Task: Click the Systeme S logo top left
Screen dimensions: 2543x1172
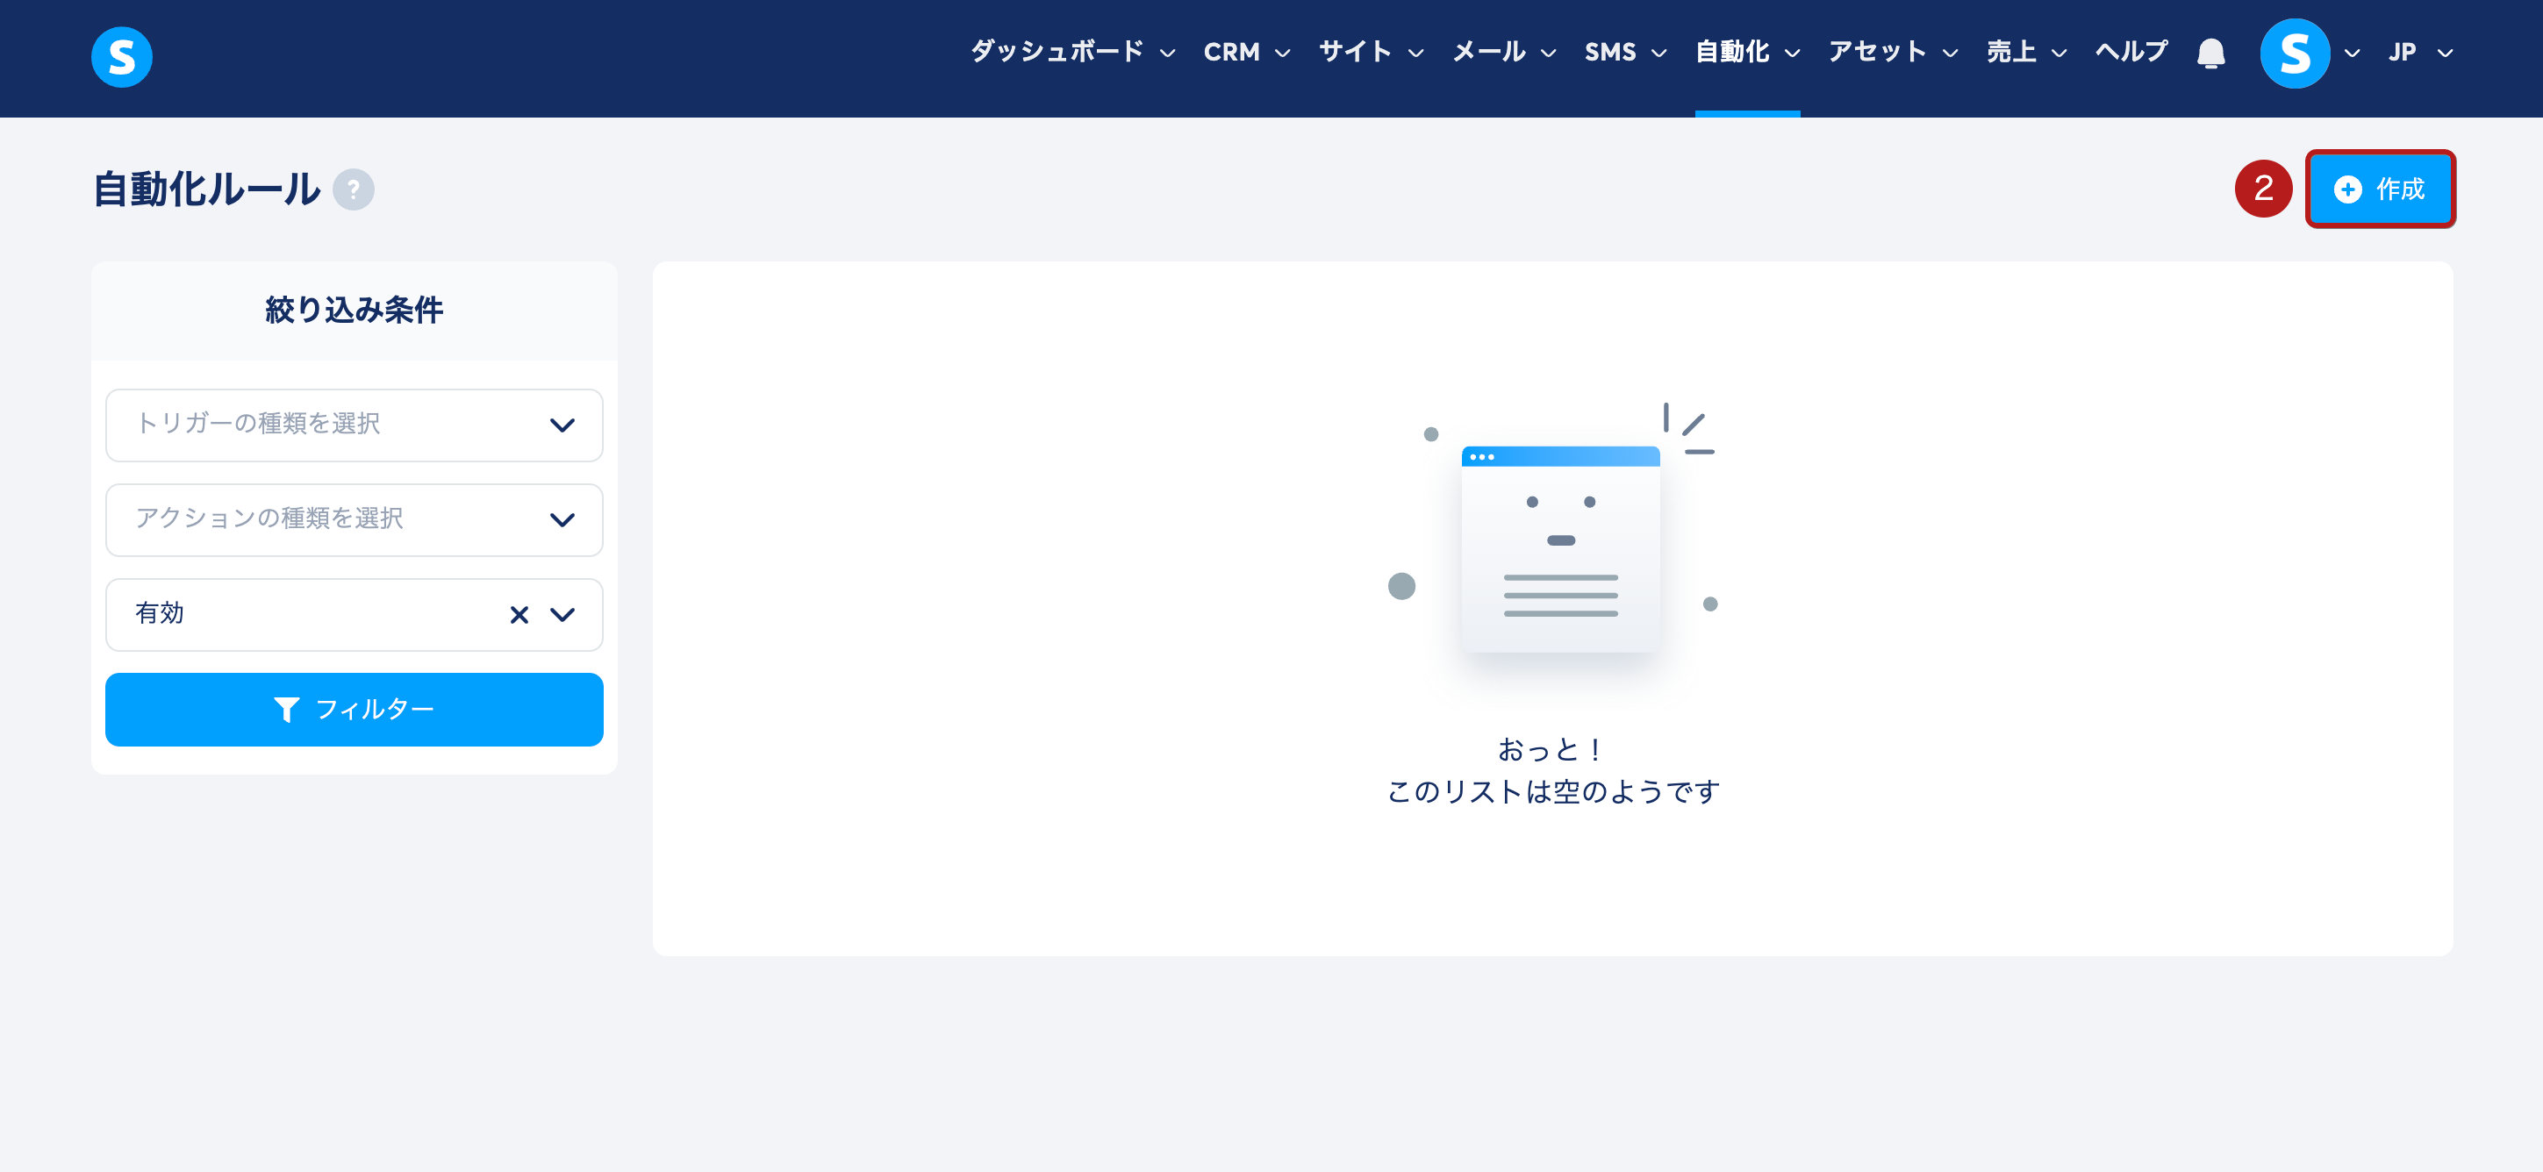Action: (121, 56)
